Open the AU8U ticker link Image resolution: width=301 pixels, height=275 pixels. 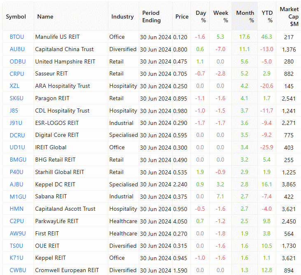(17, 49)
